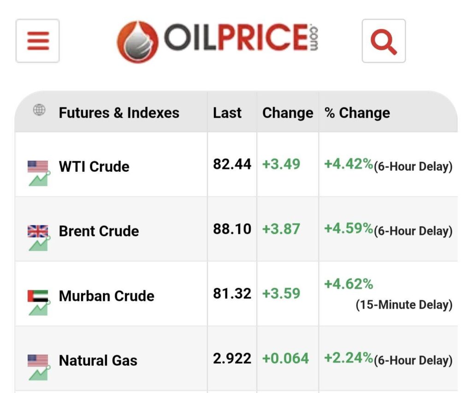This screenshot has height=393, width=472.
Task: Open WTI Crude green chart icon
Action: [39, 179]
